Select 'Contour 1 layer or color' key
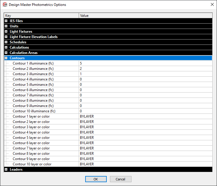This screenshot has width=217, height=186. tap(31, 116)
